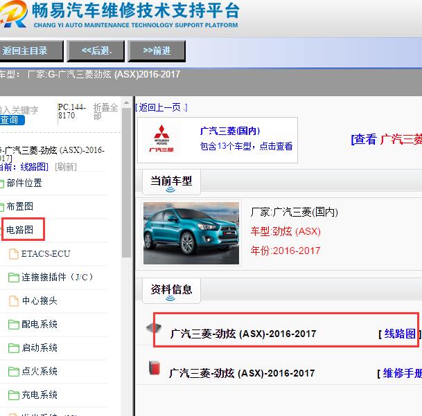Click the ETACS-ECU page icon
Image resolution: width=422 pixels, height=416 pixels.
pos(14,253)
